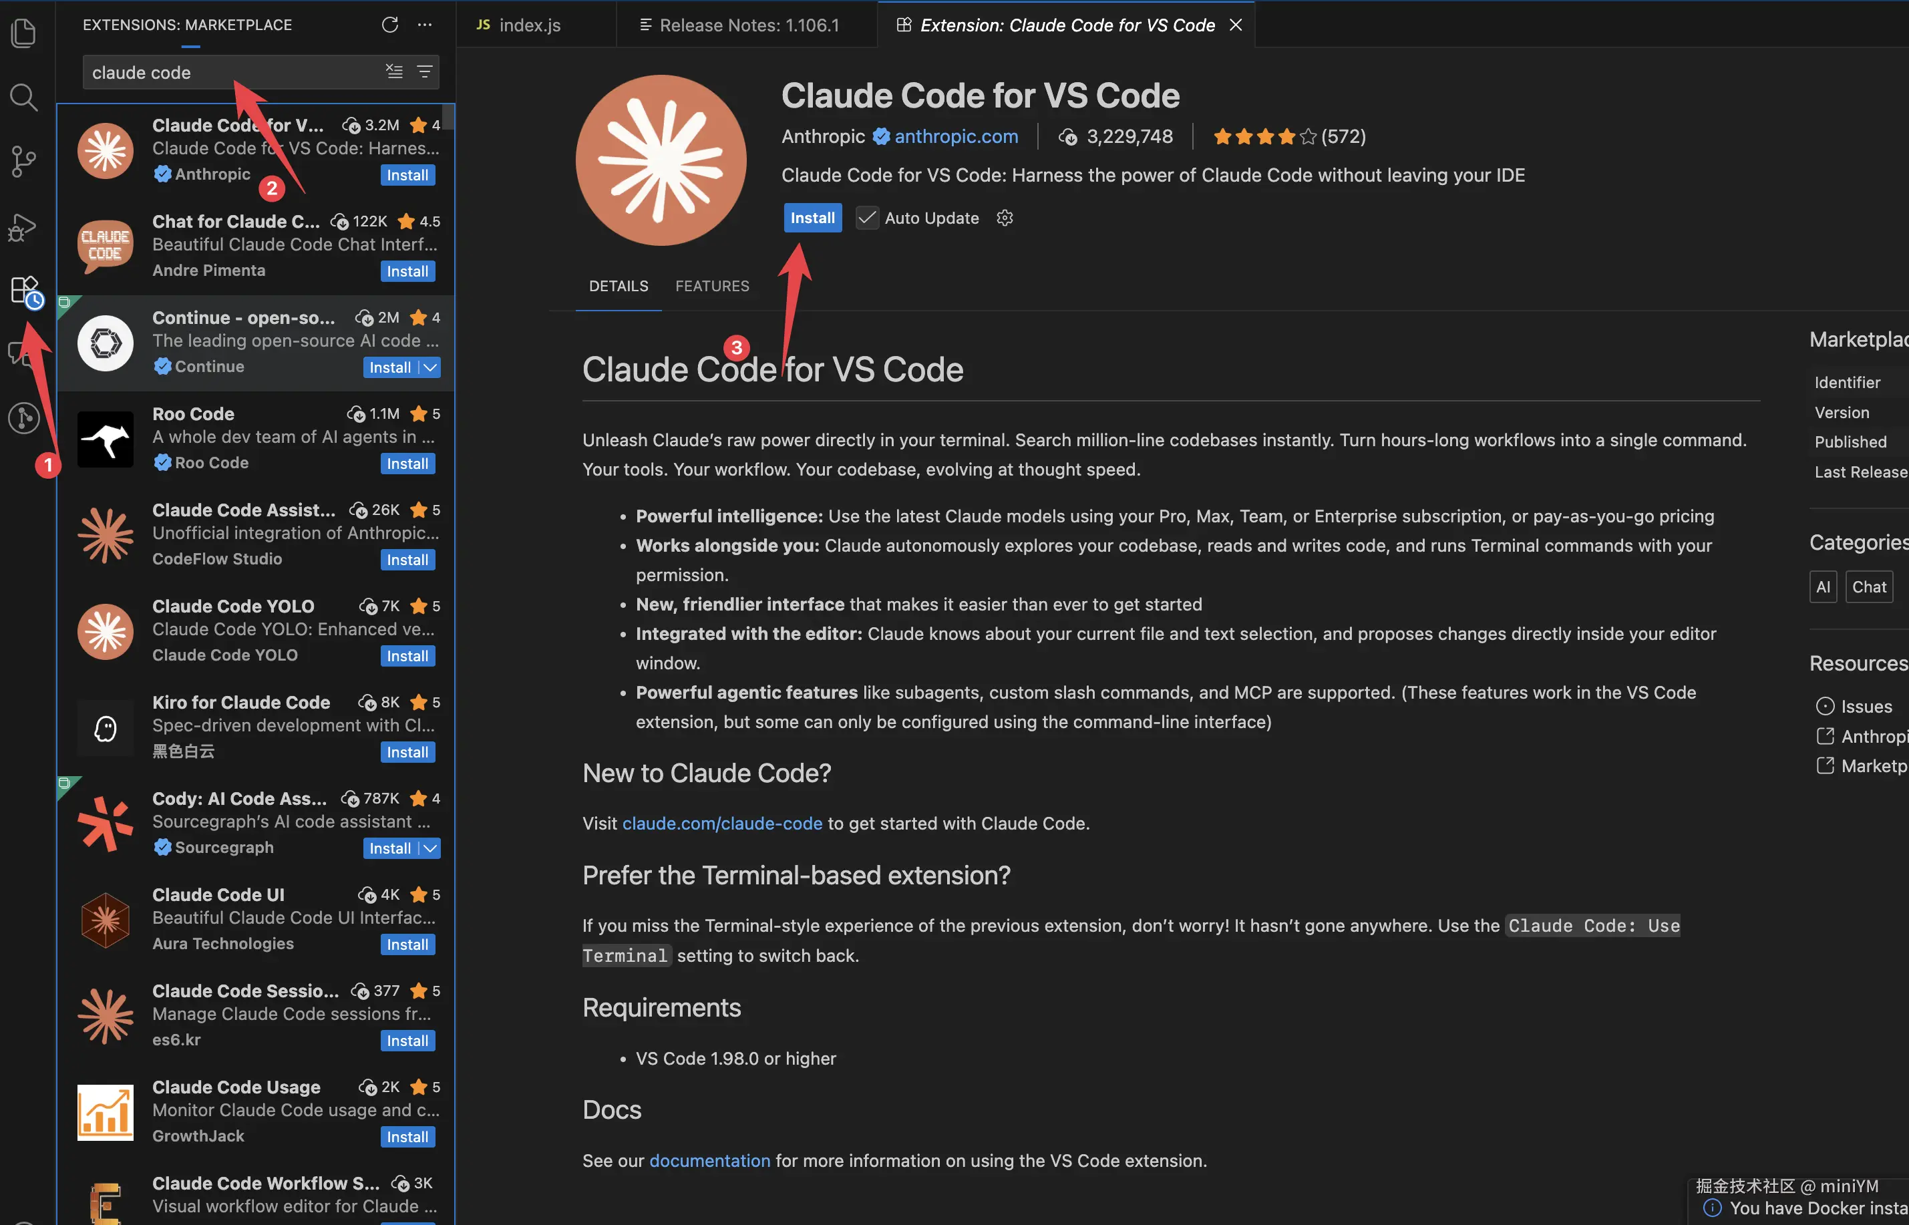Screen dimensions: 1909x1225
Task: Open the filter extensions menu icon
Action: point(425,71)
